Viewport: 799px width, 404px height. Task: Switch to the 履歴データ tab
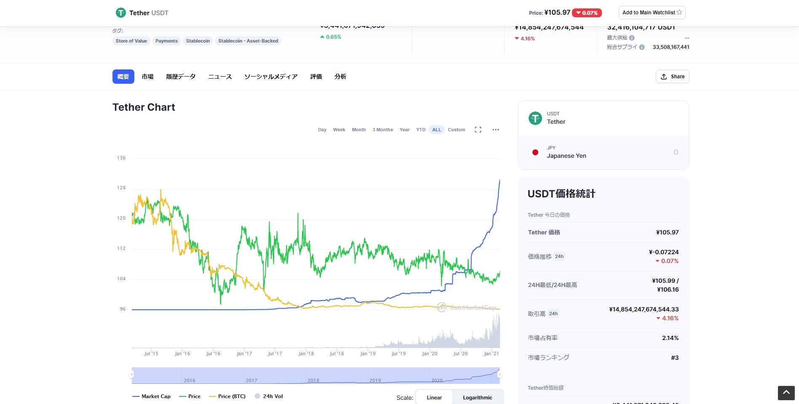pyautogui.click(x=181, y=77)
